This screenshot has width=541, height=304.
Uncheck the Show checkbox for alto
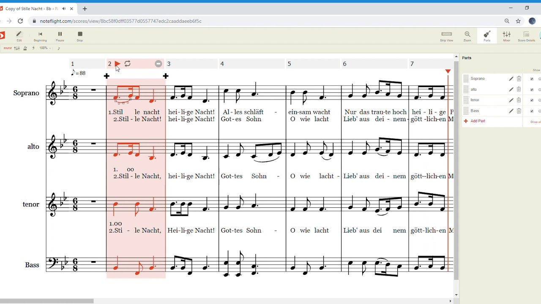point(532,90)
